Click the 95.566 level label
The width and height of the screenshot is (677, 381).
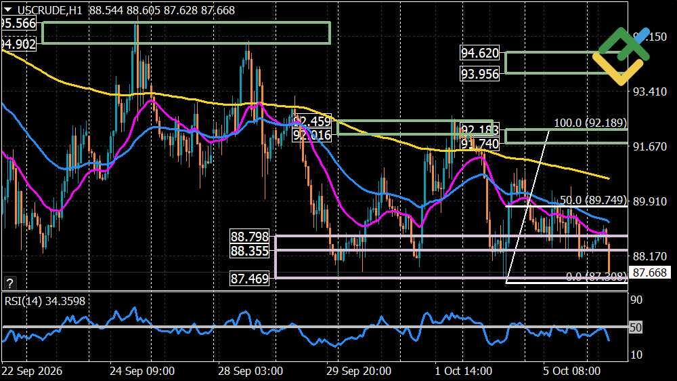coord(18,23)
